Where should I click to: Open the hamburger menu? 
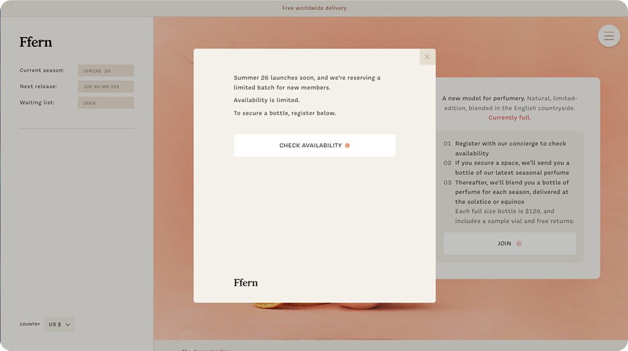pyautogui.click(x=609, y=36)
